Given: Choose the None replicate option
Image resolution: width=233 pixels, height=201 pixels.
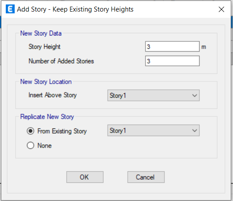Looking at the screenshot, I should (x=31, y=145).
